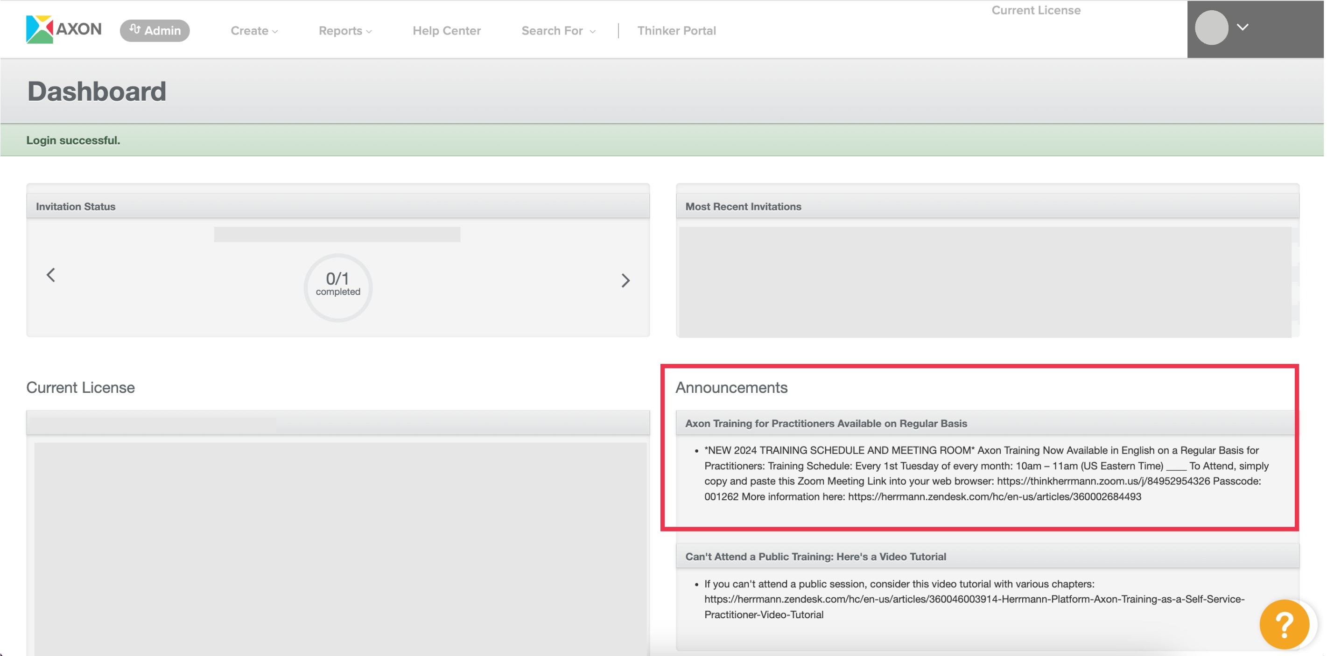1327x656 pixels.
Task: Go to the Help Center
Action: tap(447, 31)
